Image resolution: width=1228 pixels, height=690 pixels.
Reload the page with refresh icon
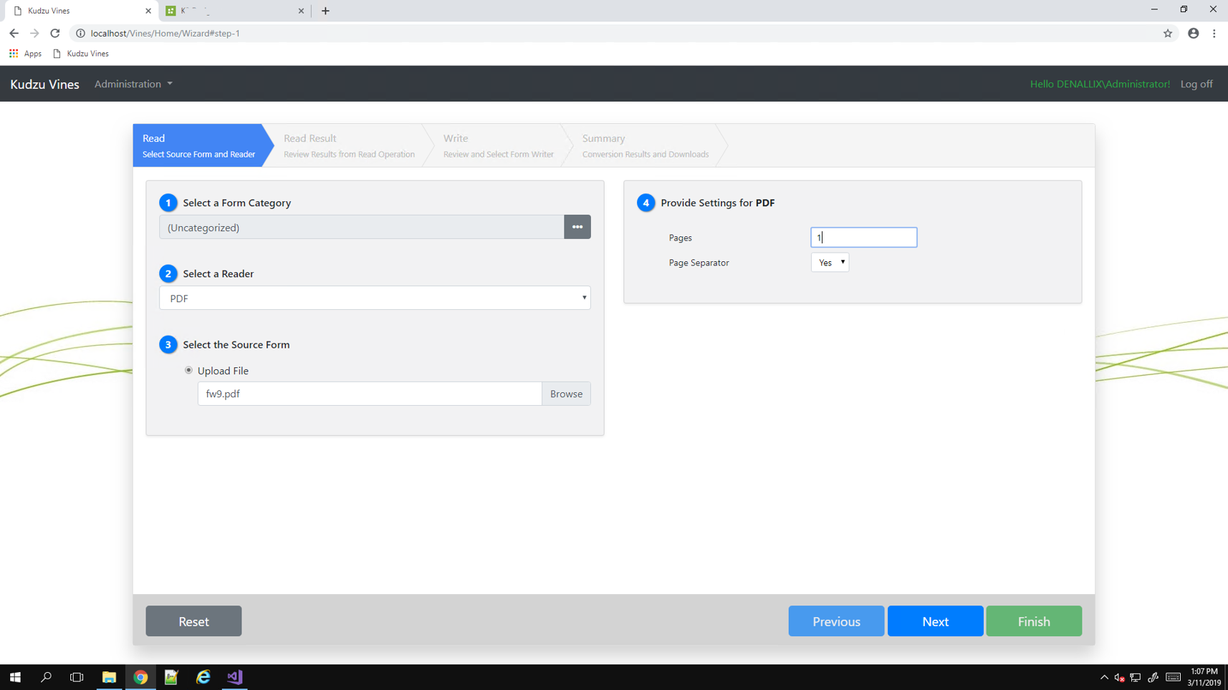[x=55, y=33]
